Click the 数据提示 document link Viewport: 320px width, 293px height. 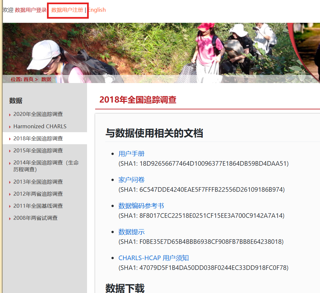pos(131,232)
